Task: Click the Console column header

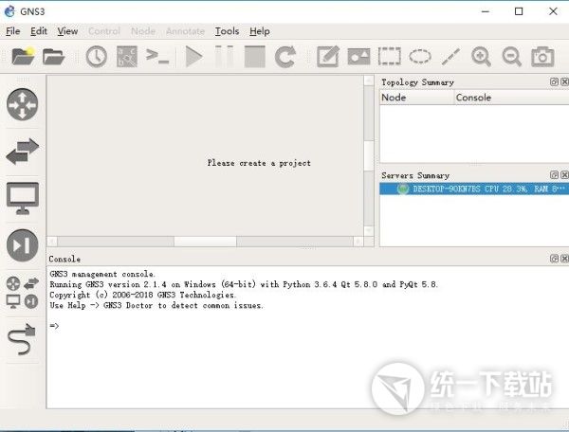Action: [512, 98]
